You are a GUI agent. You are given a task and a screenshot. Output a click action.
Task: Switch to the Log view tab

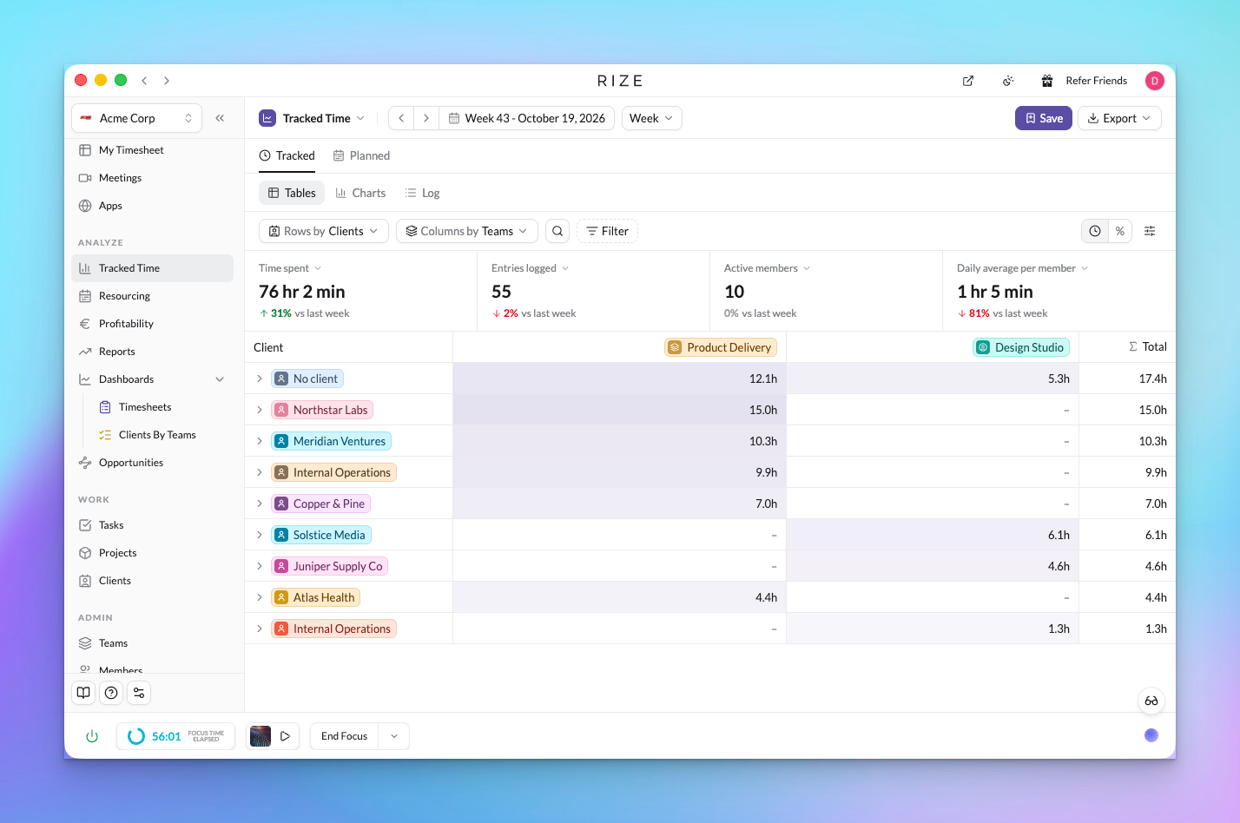(x=423, y=193)
